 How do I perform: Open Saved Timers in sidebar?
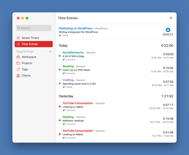click(34, 38)
